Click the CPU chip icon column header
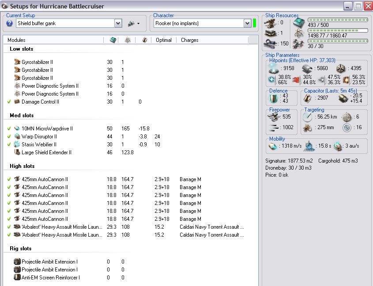Viewport: 373px width, 286px height. point(113,40)
